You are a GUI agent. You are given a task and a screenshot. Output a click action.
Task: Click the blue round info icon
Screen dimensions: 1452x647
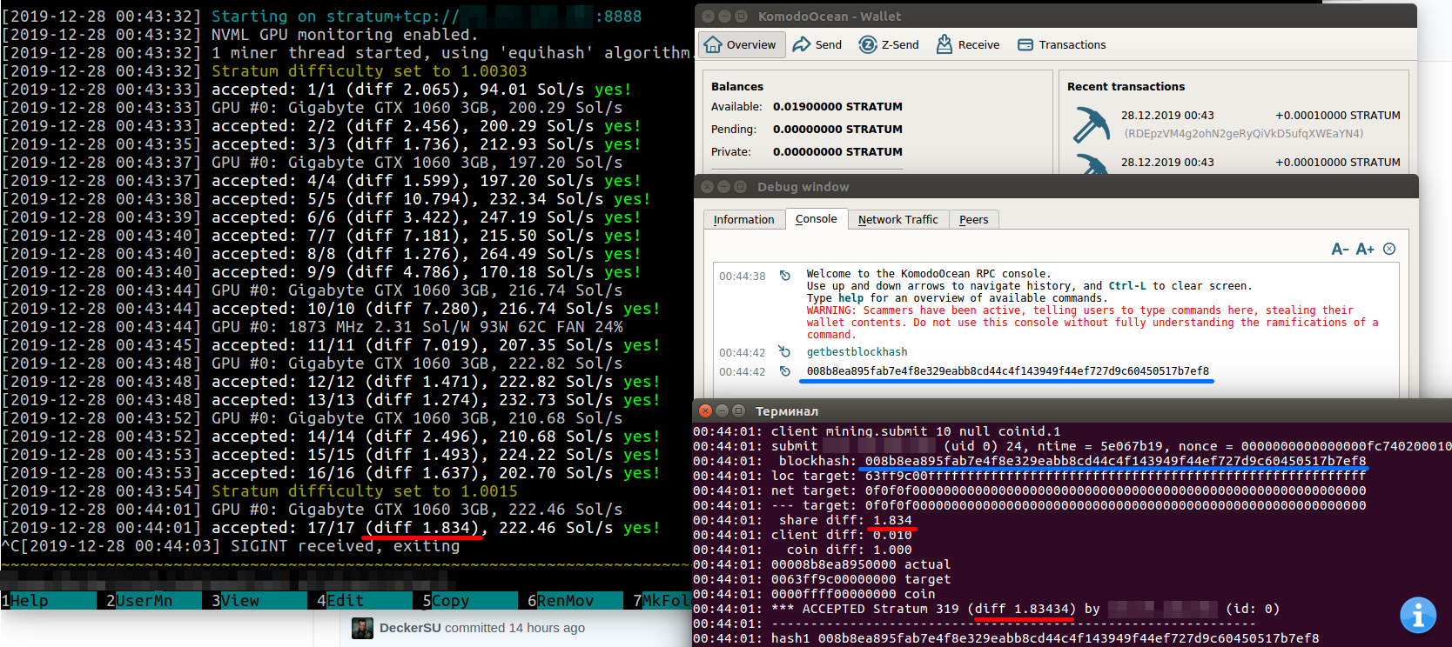pyautogui.click(x=1417, y=615)
